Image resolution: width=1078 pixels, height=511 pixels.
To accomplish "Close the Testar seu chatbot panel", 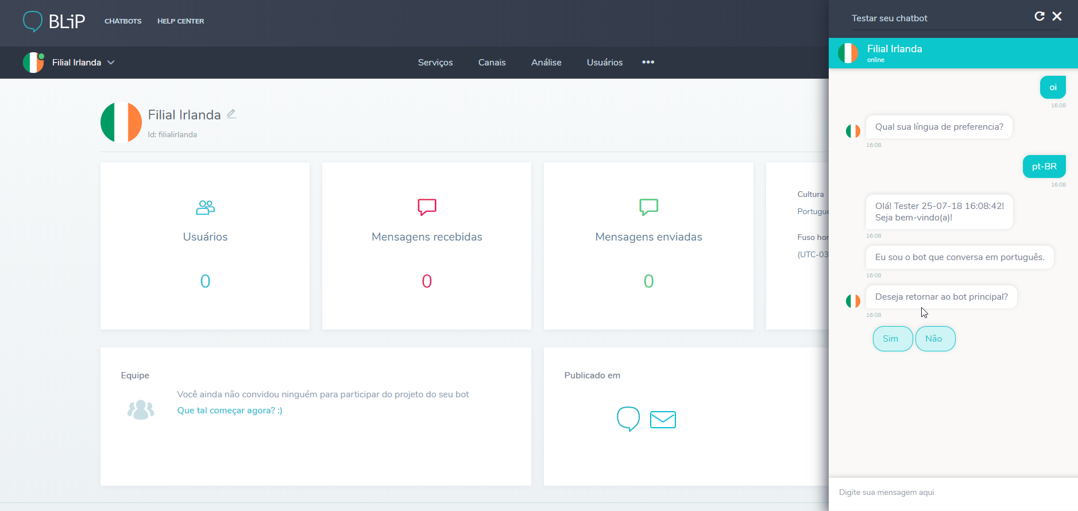I will click(x=1057, y=16).
